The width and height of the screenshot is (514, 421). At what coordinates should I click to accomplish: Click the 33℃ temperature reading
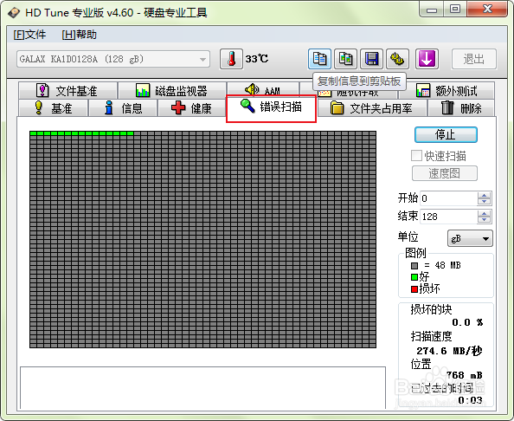pyautogui.click(x=257, y=59)
